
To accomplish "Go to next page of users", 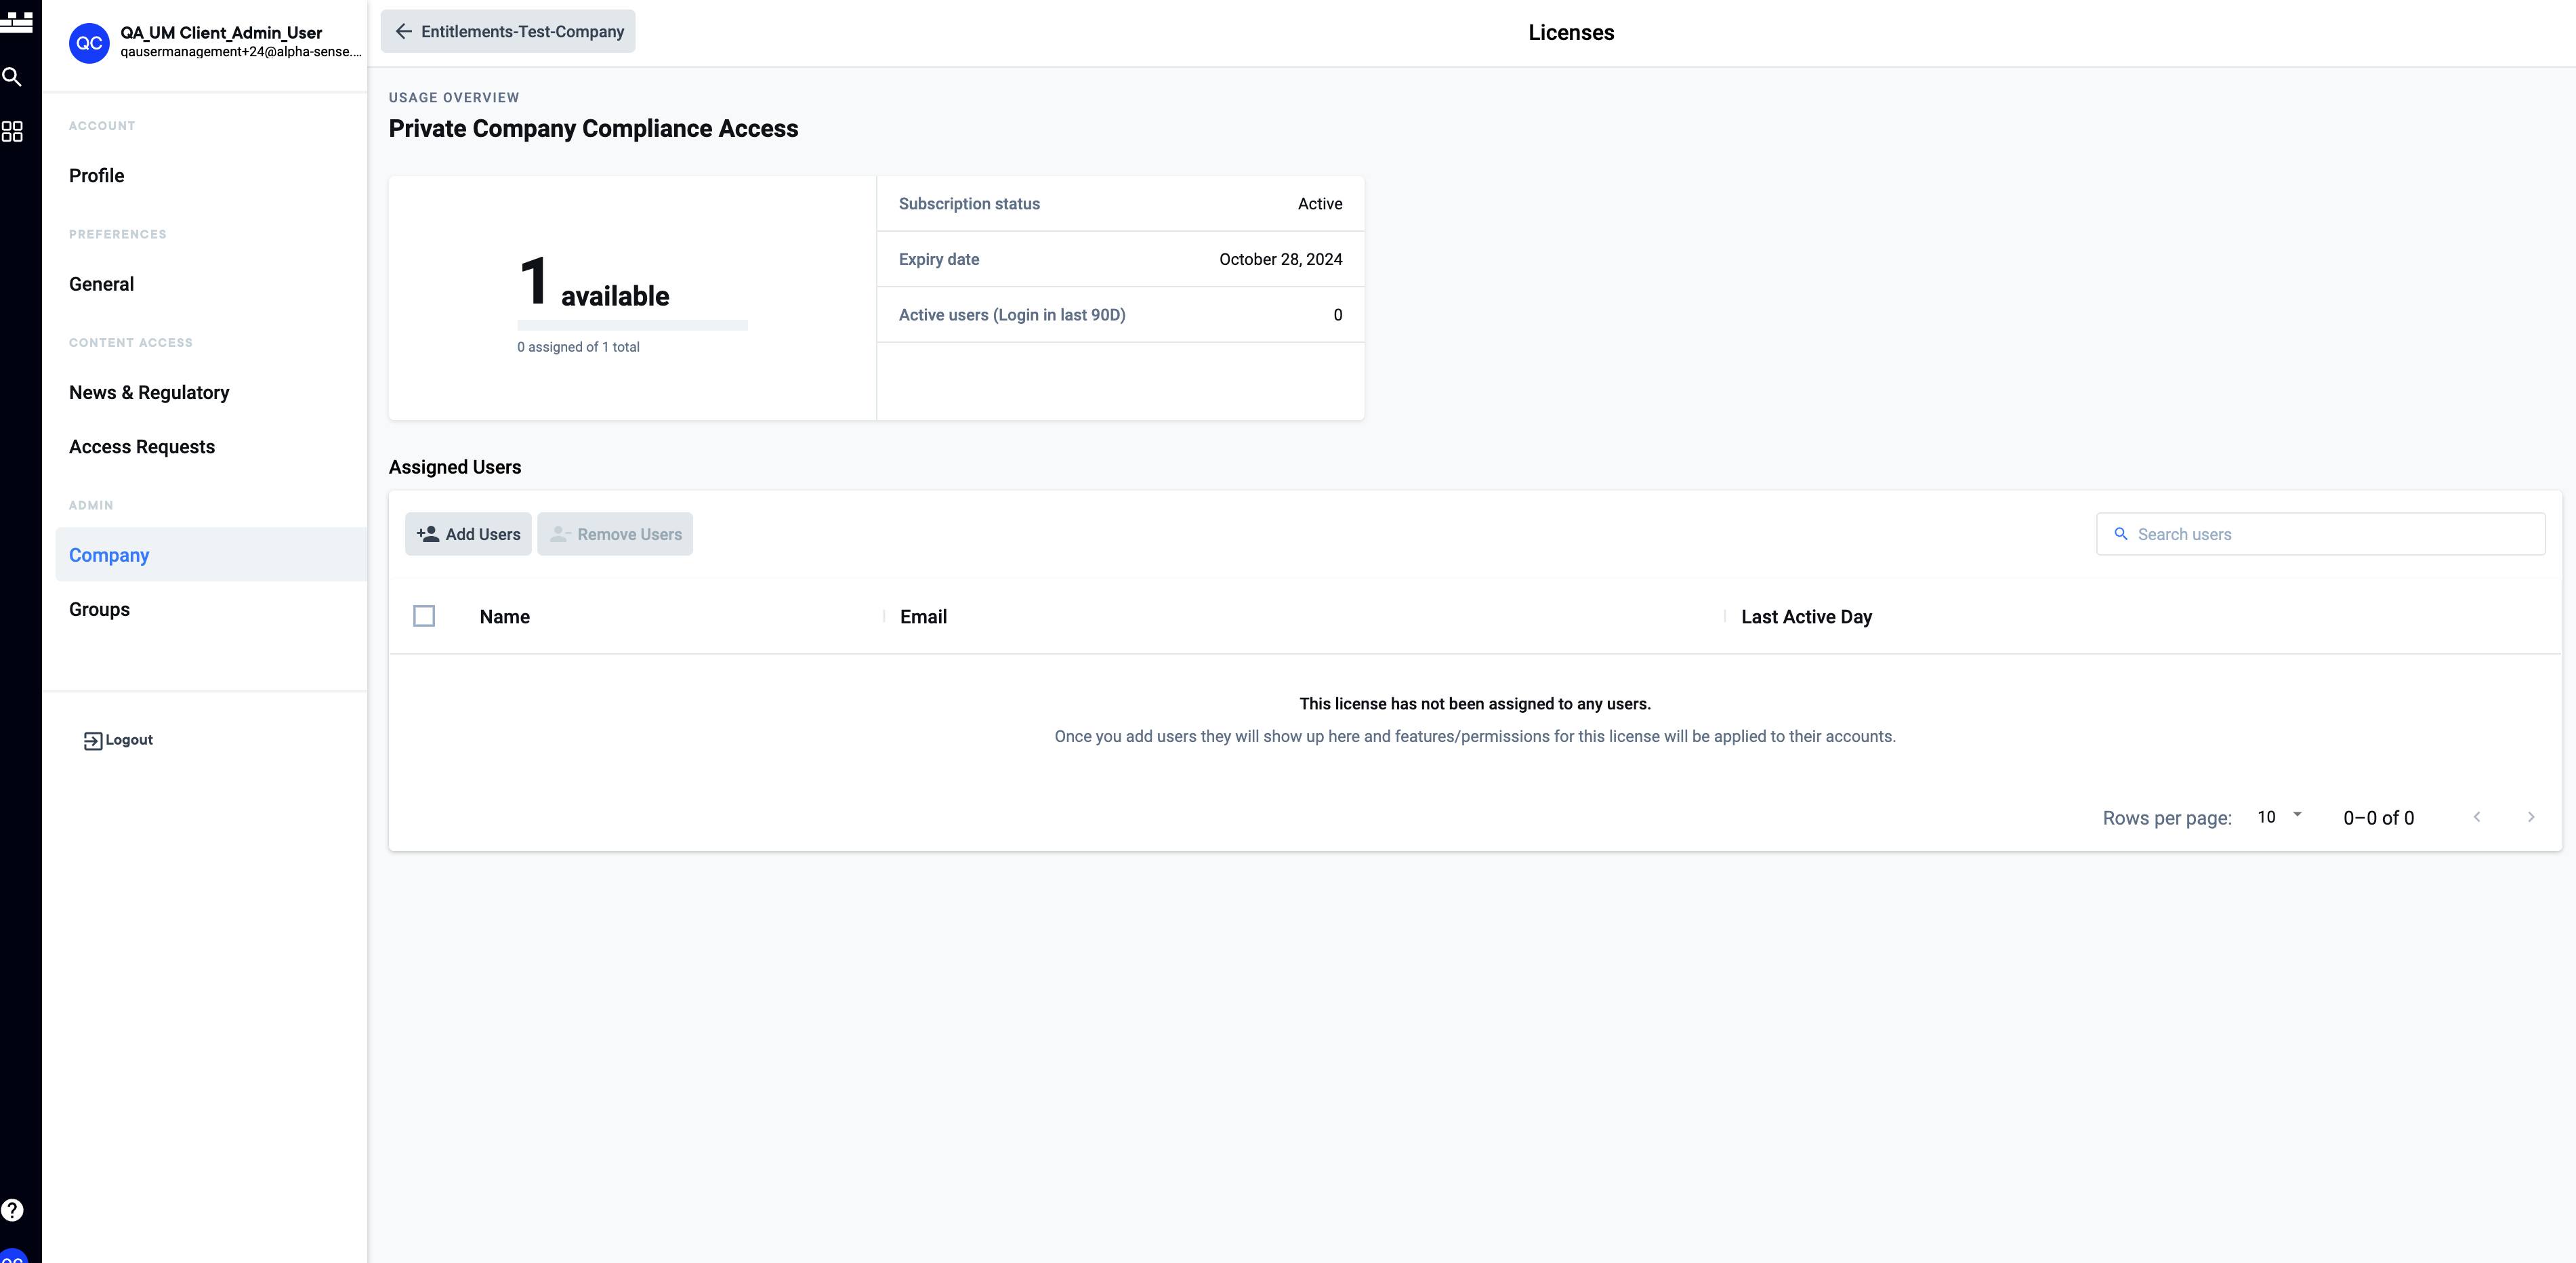I will pyautogui.click(x=2531, y=817).
